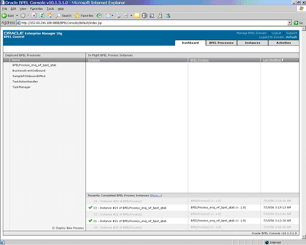Click the Go button arrow
306x245 pixels.
click(x=296, y=23)
